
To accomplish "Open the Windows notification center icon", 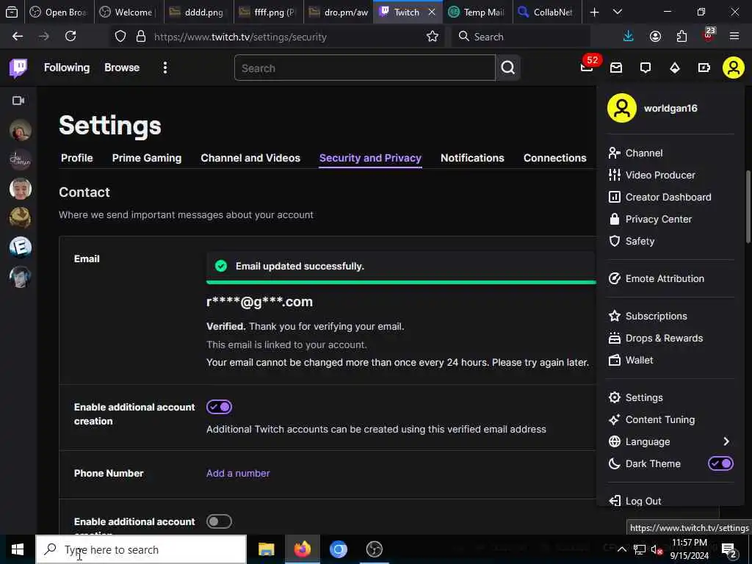I will pos(729,549).
